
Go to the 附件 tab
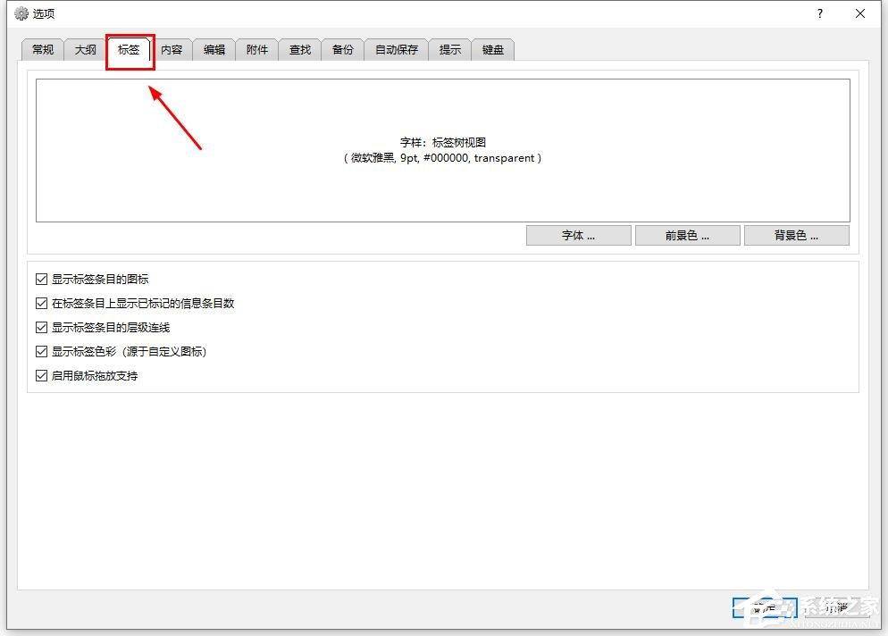[x=257, y=50]
